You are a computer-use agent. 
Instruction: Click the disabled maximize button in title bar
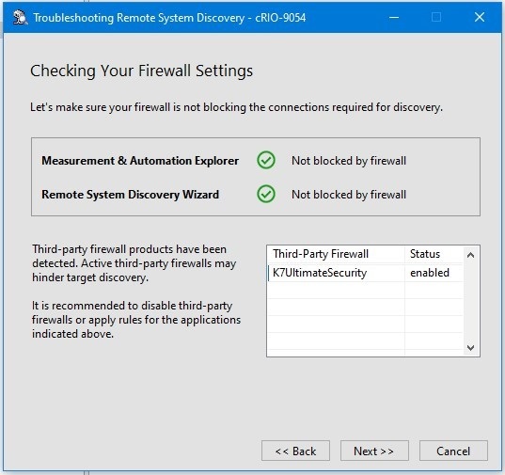click(436, 17)
